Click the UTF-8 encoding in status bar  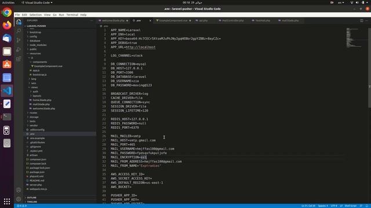click(x=334, y=206)
